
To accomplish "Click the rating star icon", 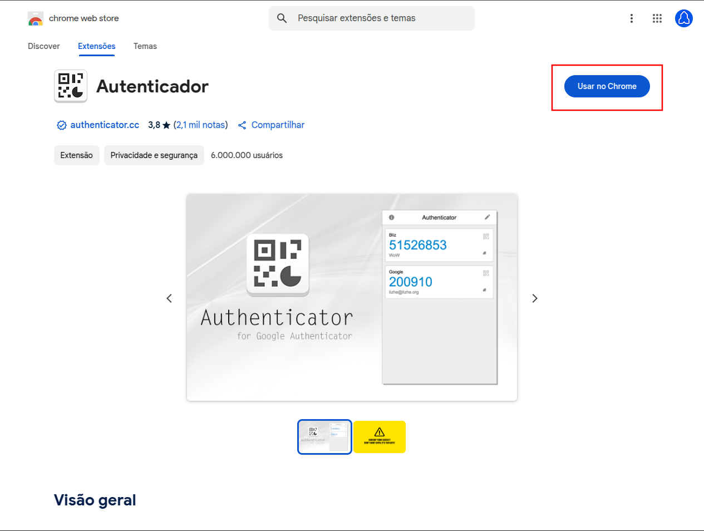I will point(166,125).
